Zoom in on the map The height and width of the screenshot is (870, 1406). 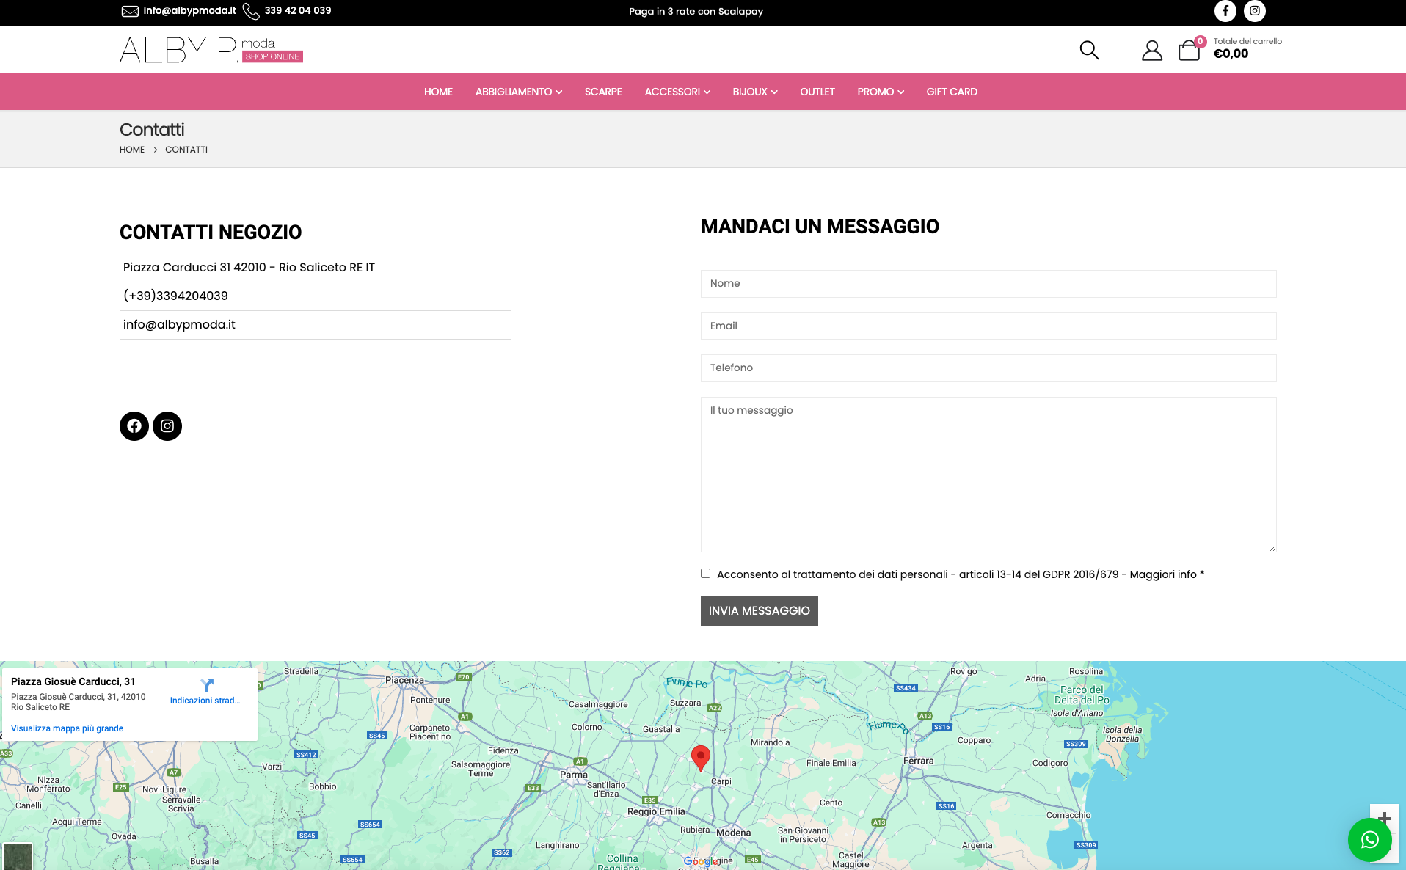tap(1385, 816)
